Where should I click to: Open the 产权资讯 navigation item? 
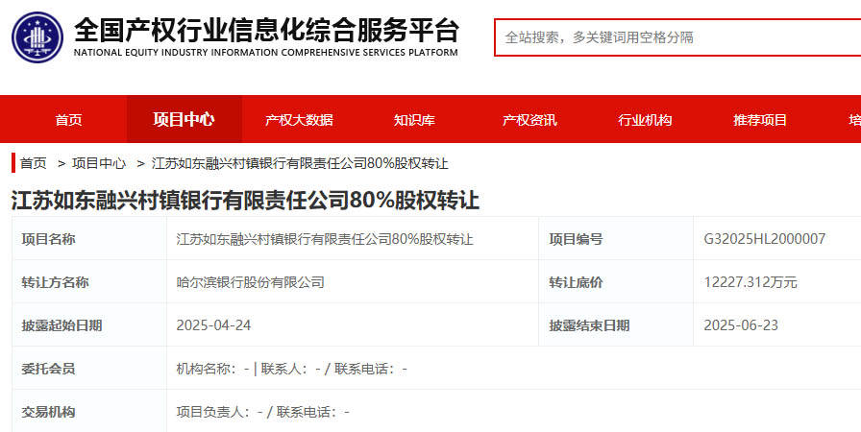pos(529,119)
